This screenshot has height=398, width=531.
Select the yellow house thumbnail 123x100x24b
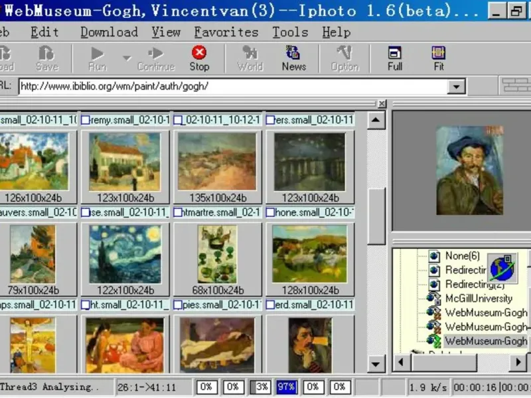125,162
